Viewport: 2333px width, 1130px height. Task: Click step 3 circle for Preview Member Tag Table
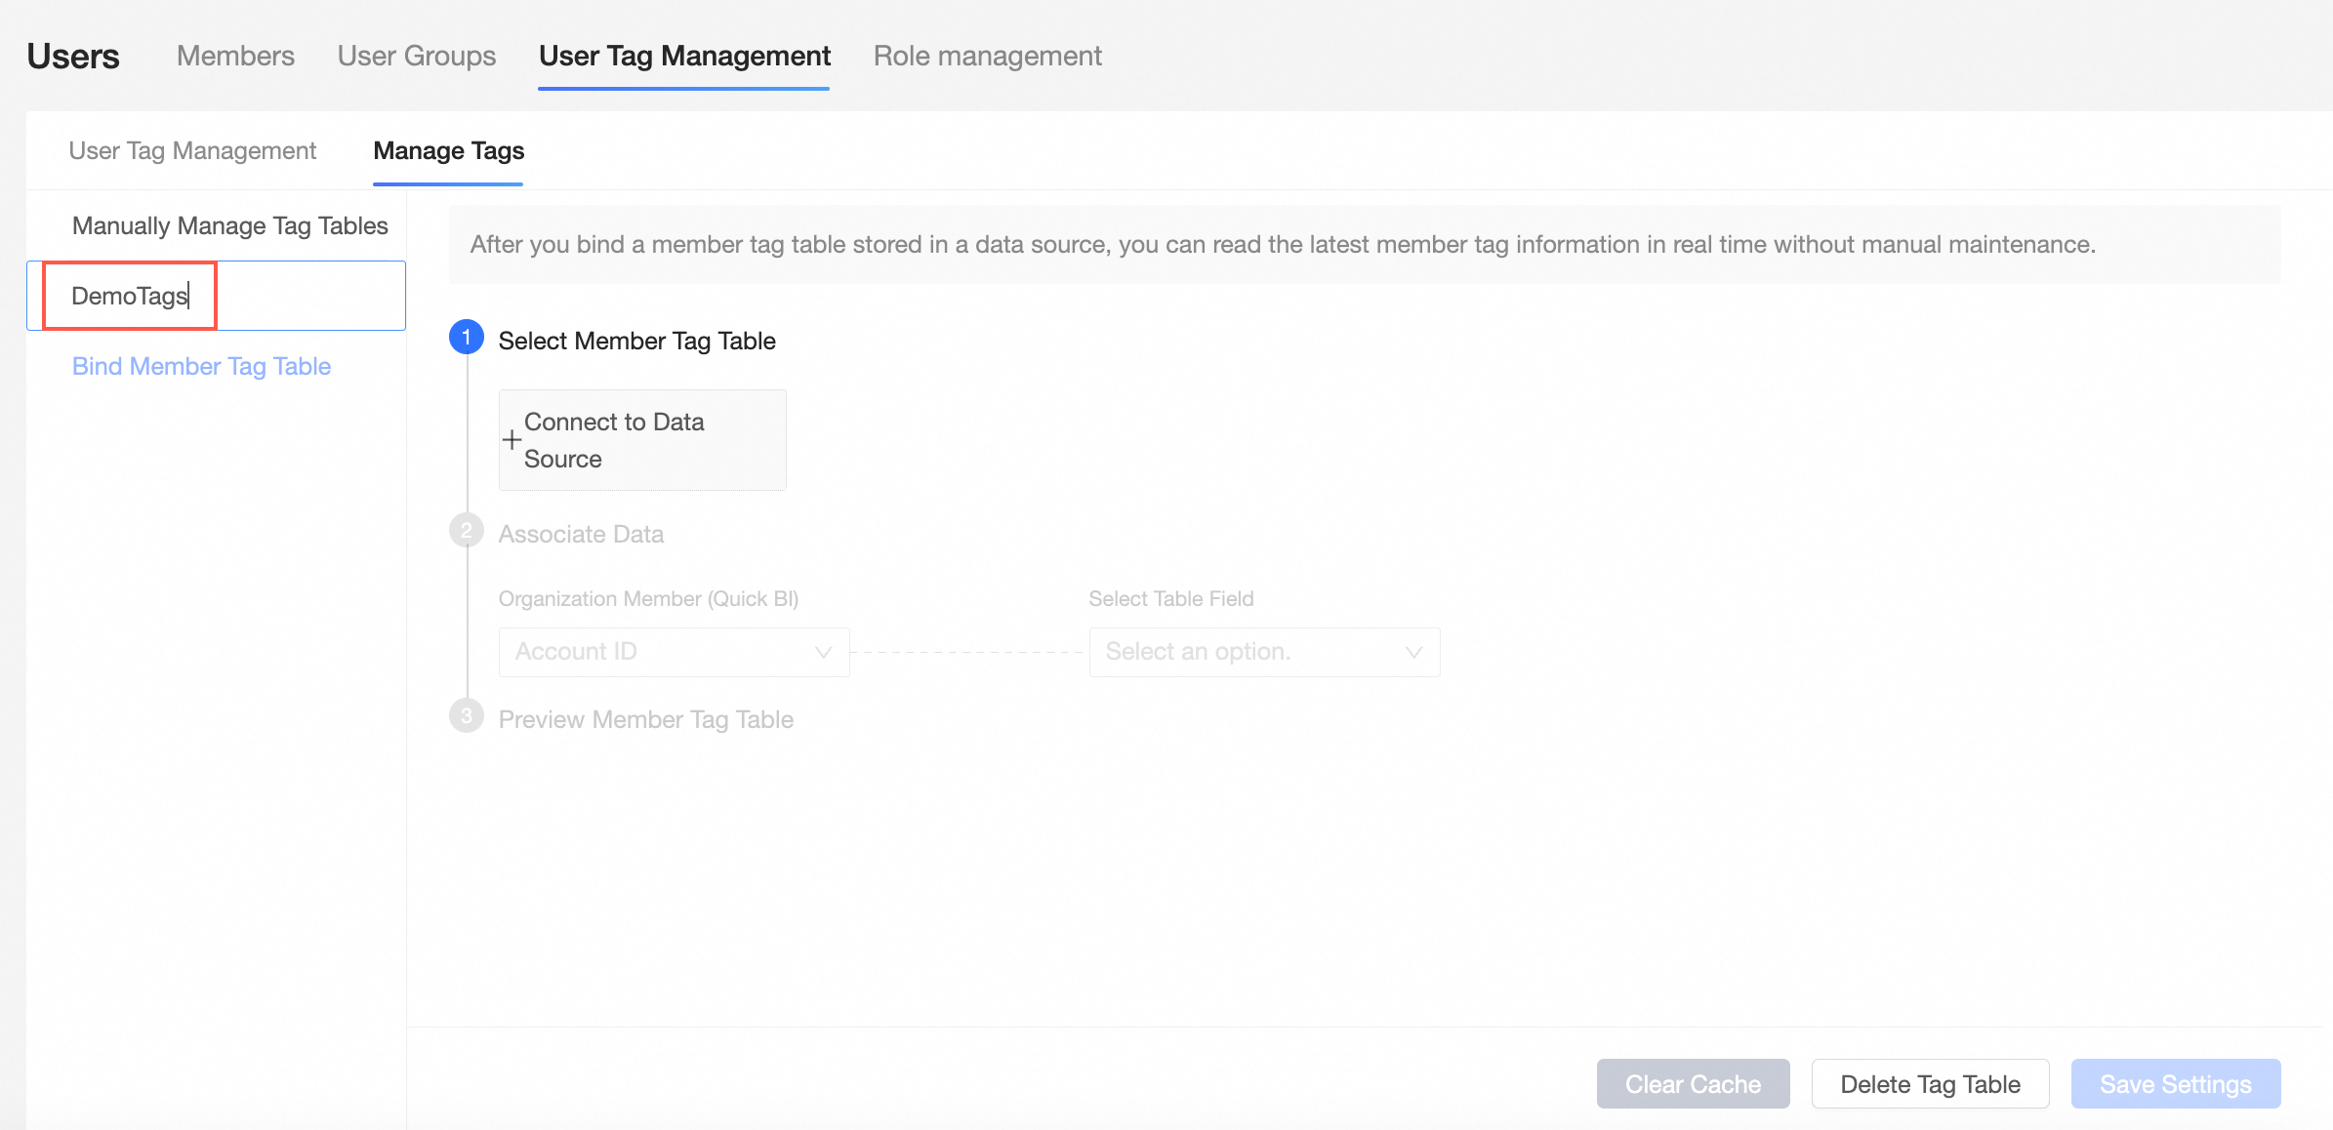tap(467, 716)
